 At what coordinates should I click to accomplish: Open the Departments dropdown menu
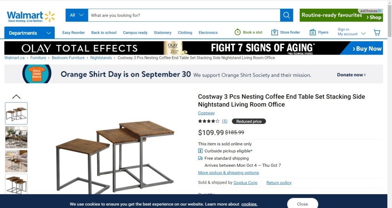pyautogui.click(x=29, y=33)
